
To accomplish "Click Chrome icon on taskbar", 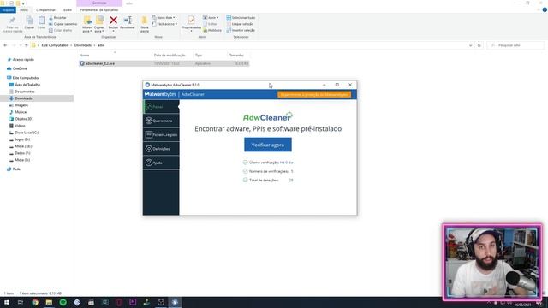I will click(x=35, y=302).
